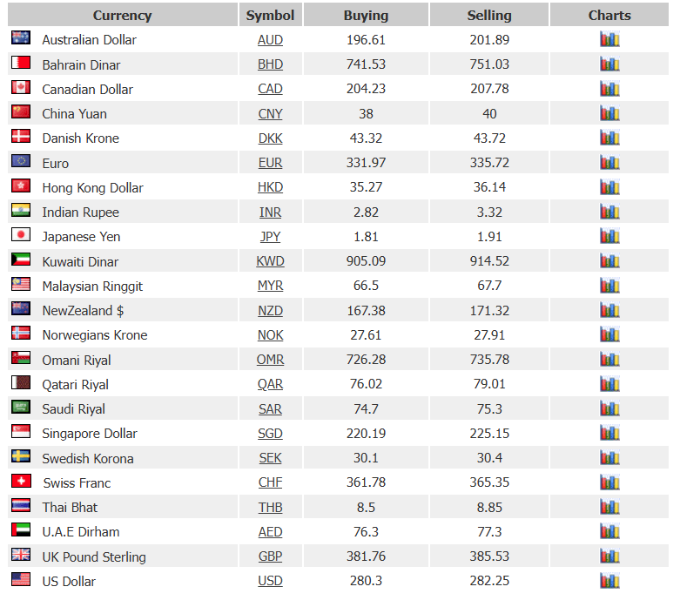Viewport: 680px width, 607px height.
Task: Follow the GBP symbol link
Action: (x=270, y=556)
